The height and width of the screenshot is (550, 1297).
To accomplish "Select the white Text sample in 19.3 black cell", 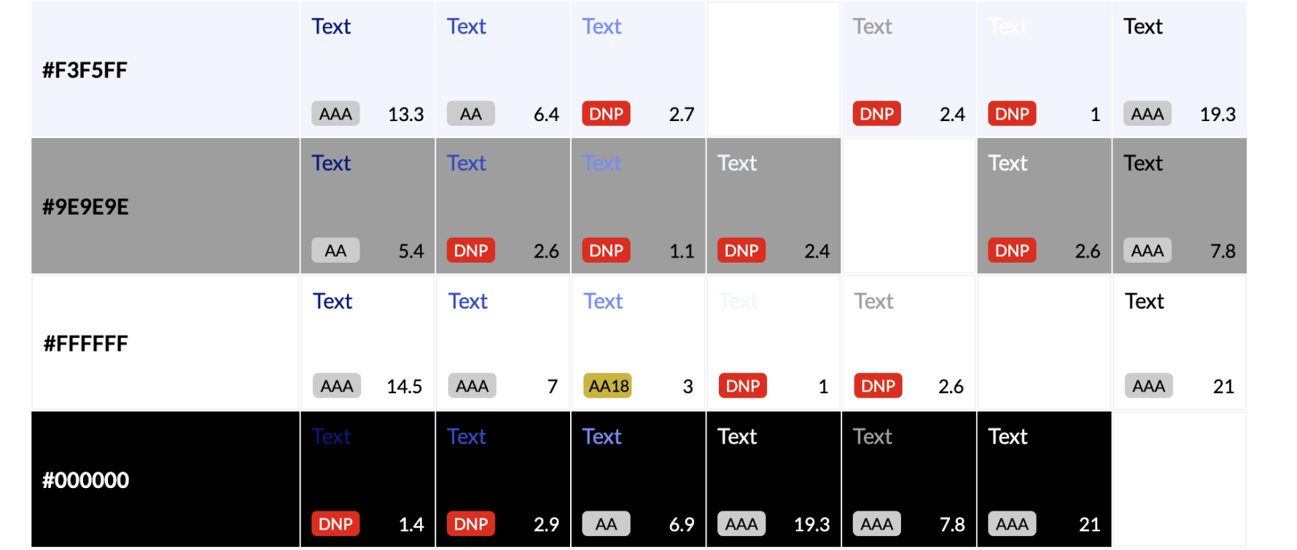I will click(x=737, y=437).
